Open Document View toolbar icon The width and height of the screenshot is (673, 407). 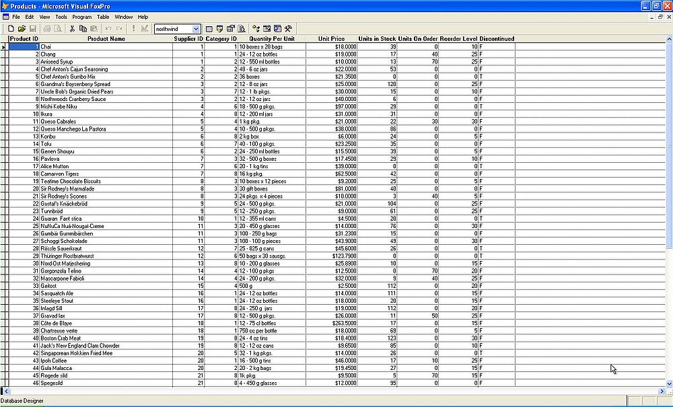242,29
